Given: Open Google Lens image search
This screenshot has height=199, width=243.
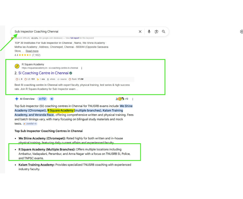Looking at the screenshot, I should (x=156, y=31).
